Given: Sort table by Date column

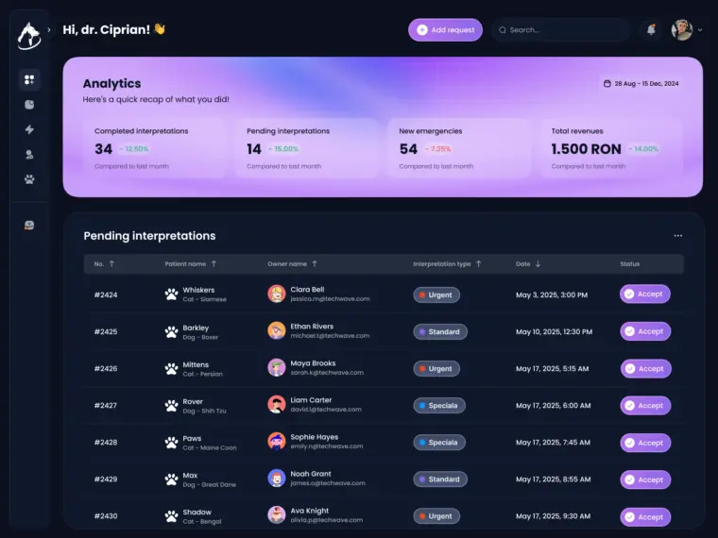Looking at the screenshot, I should (528, 264).
